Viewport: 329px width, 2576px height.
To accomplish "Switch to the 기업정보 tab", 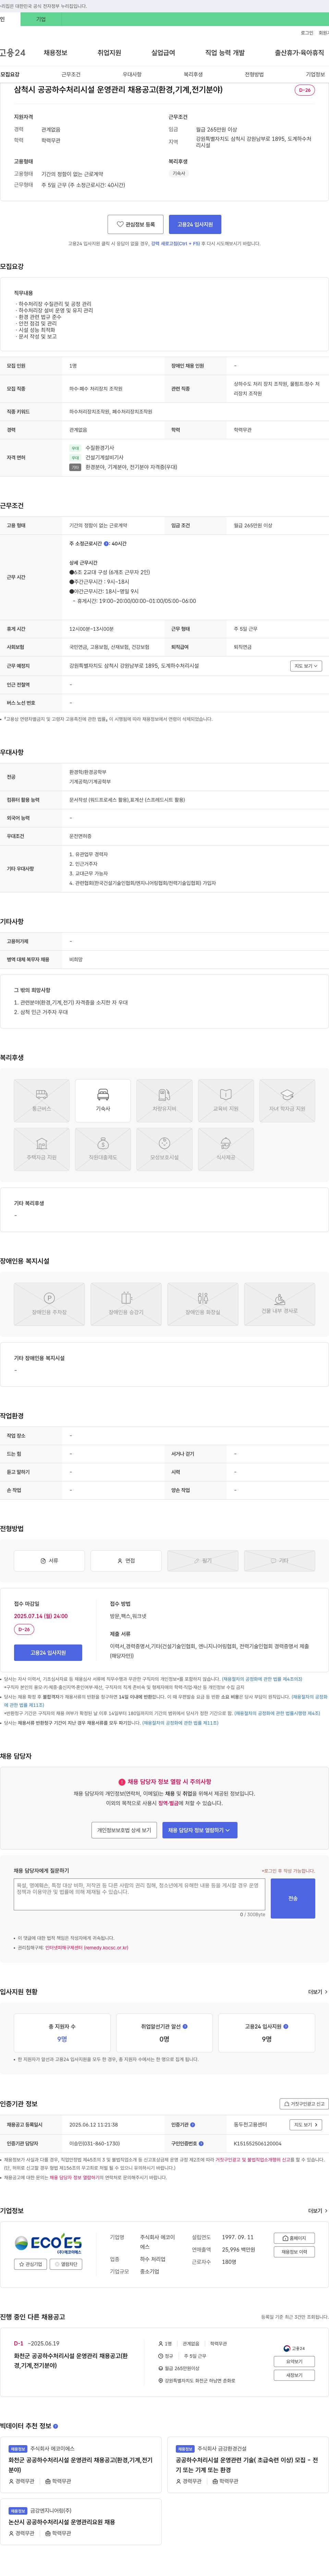I will coord(315,75).
